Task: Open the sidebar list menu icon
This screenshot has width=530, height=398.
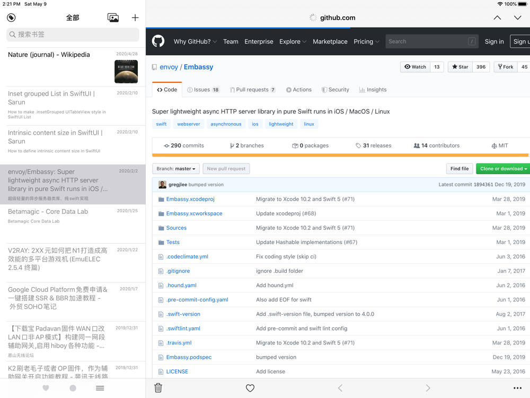Action: (100, 388)
